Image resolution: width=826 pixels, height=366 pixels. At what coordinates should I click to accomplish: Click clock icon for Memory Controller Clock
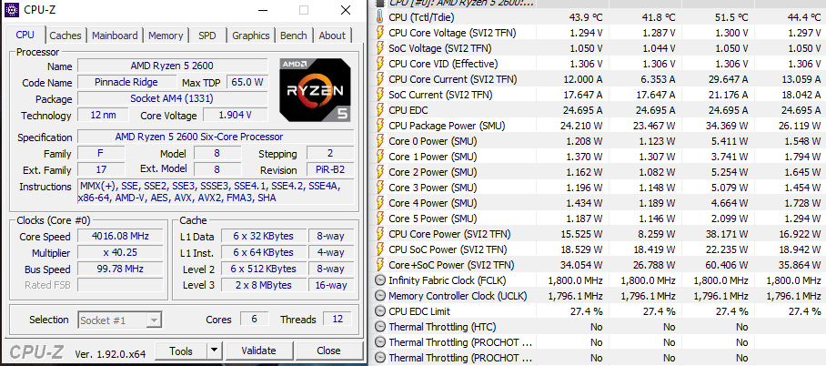[x=380, y=296]
